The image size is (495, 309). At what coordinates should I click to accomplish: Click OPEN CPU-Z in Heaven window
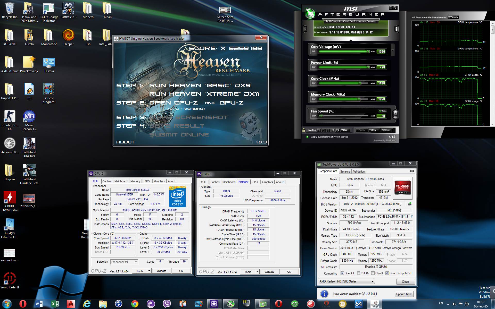coord(174,103)
